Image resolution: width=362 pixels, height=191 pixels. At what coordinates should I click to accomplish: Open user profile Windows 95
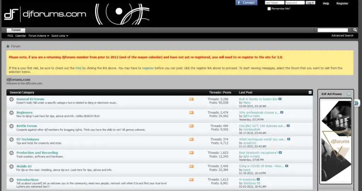pos(252,183)
